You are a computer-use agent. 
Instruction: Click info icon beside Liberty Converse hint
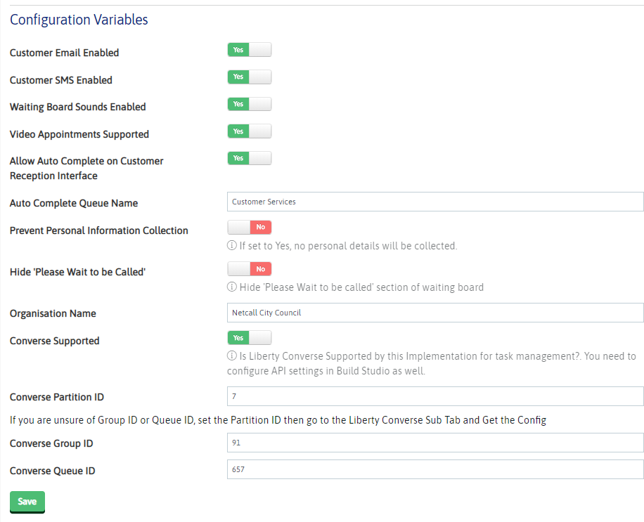click(231, 357)
